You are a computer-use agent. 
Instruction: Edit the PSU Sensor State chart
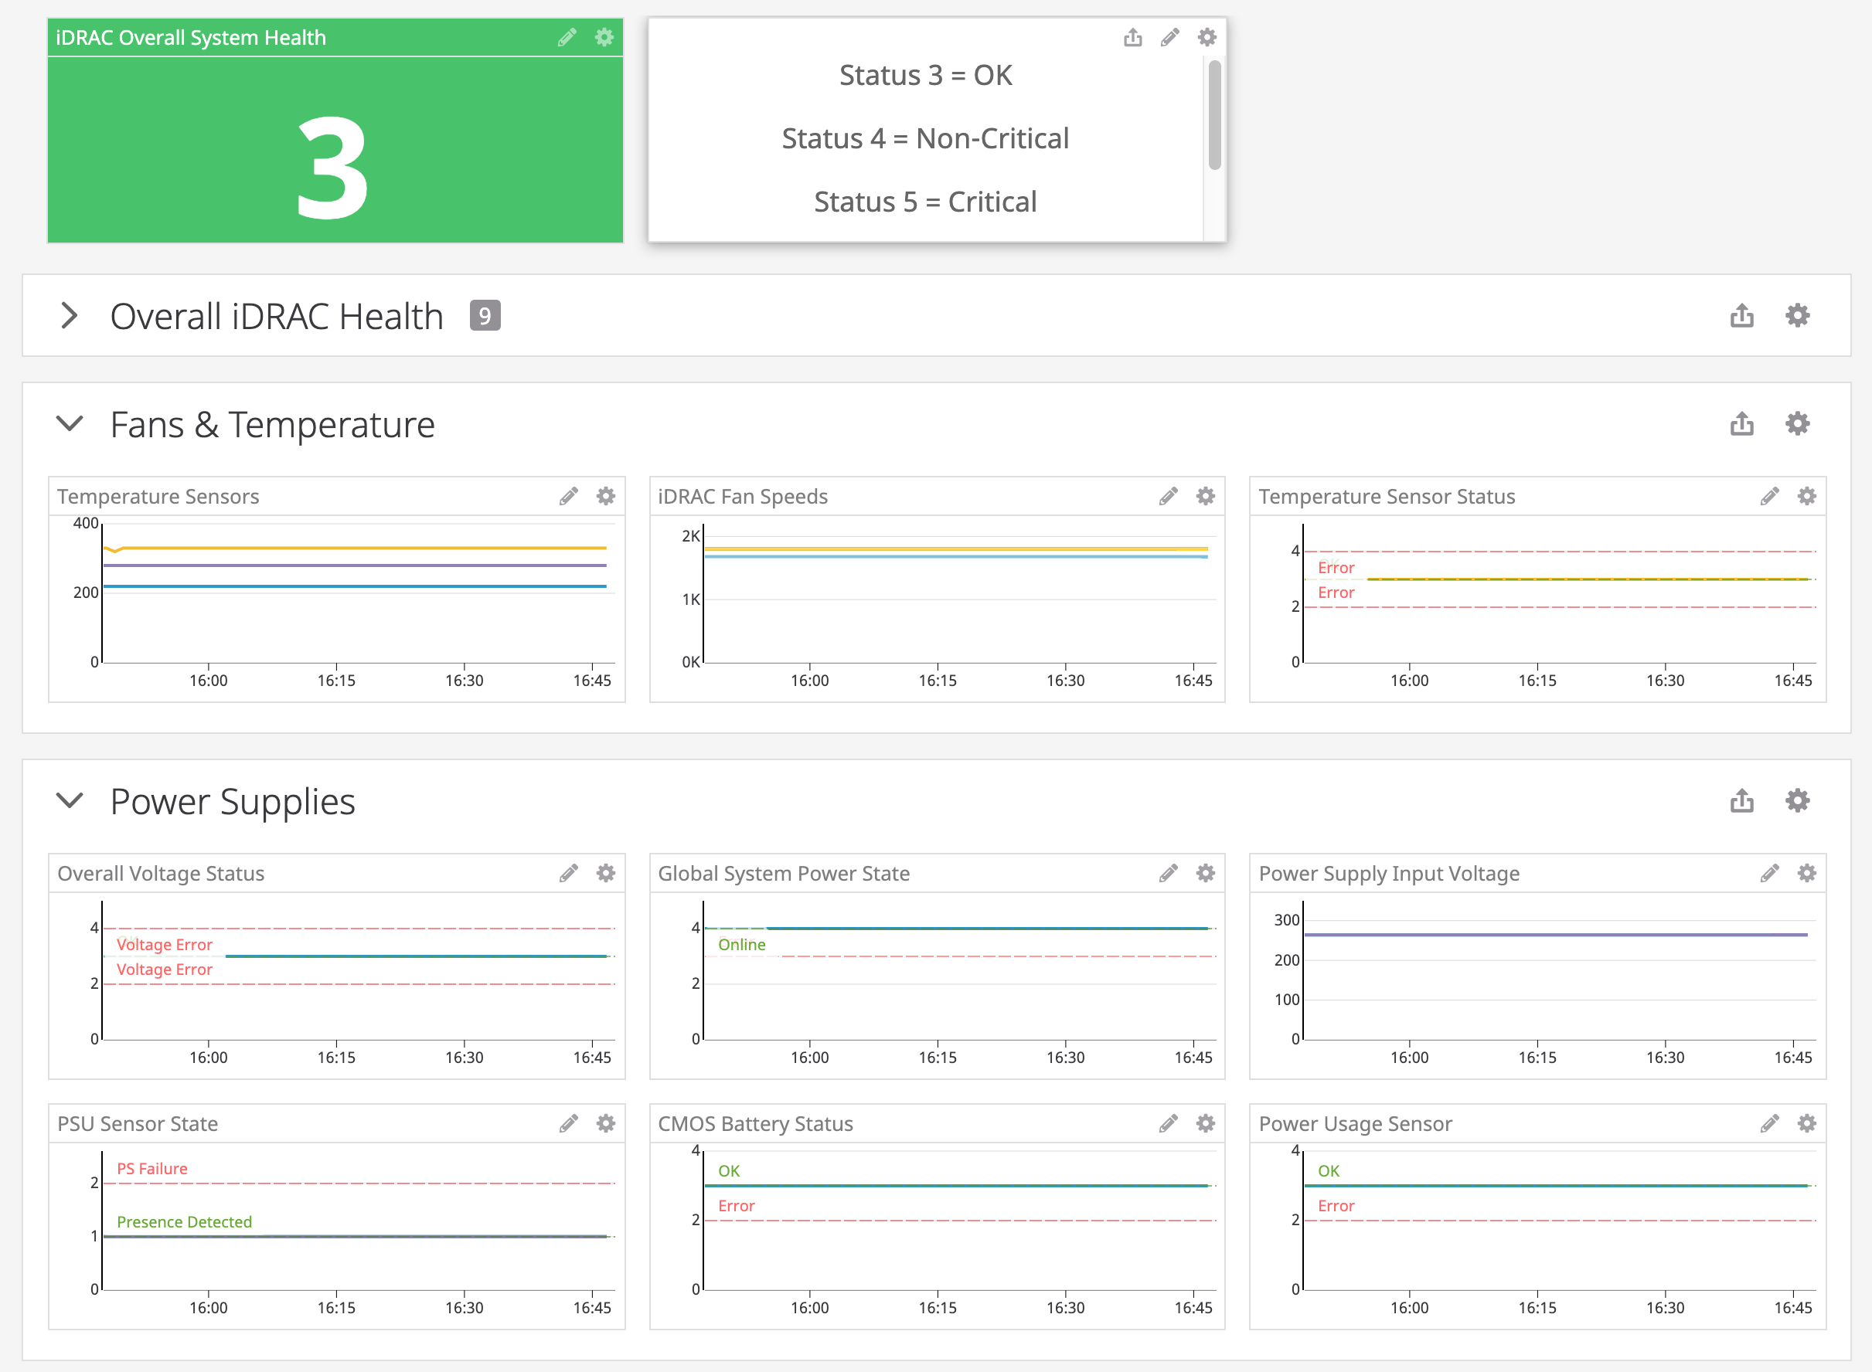tap(568, 1122)
